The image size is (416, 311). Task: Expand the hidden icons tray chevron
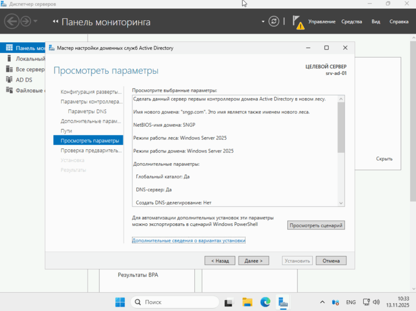click(x=322, y=302)
